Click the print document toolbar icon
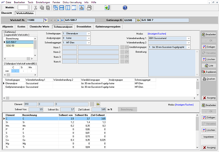This screenshot has height=152, width=219. [89, 7]
